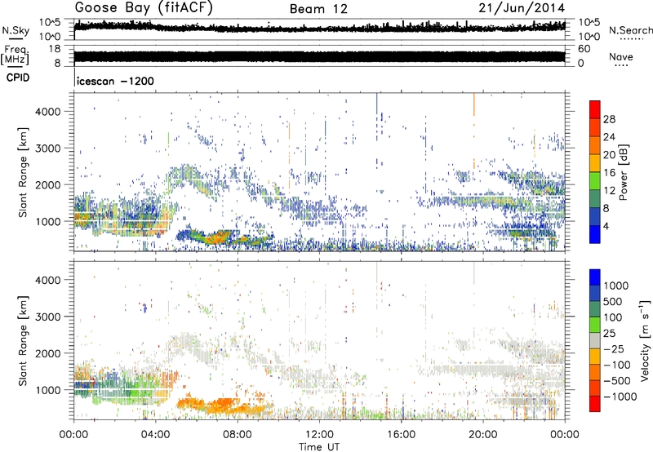Click the '28' value on Power colorbar
Viewport: 653px width, 452px height.
(x=609, y=119)
